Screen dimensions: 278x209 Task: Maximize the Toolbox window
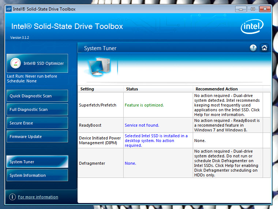click(253, 9)
